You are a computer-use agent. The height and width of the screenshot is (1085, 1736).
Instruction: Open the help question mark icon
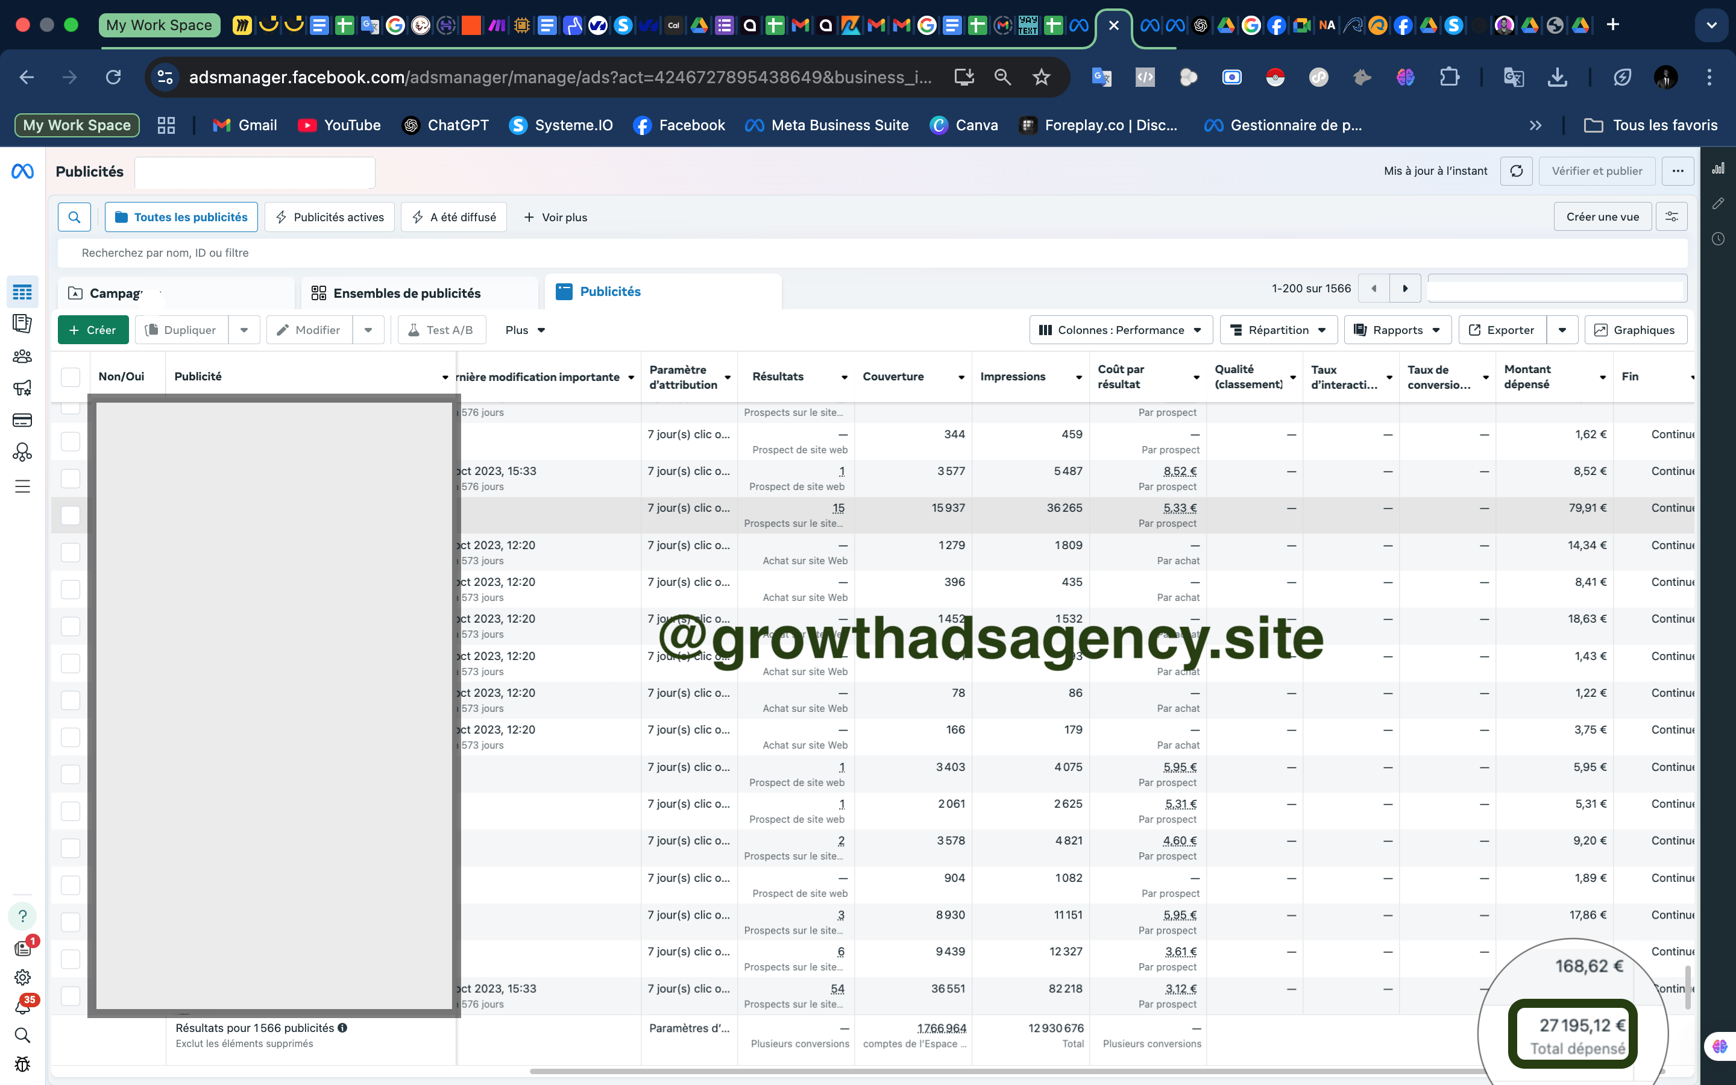(x=22, y=916)
